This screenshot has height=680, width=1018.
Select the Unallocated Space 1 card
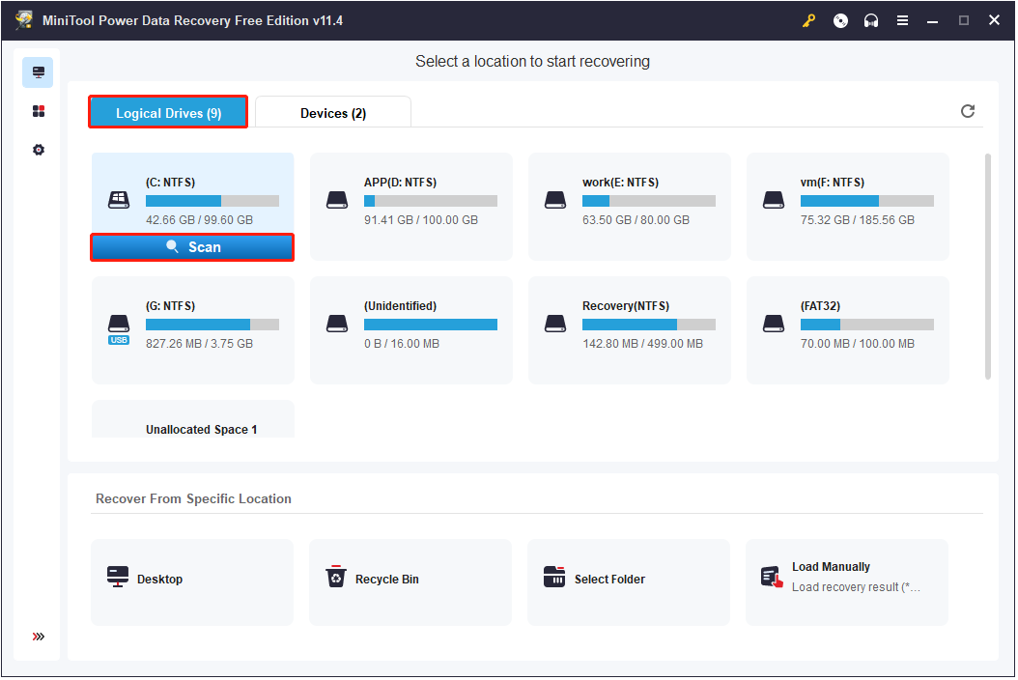(x=193, y=419)
